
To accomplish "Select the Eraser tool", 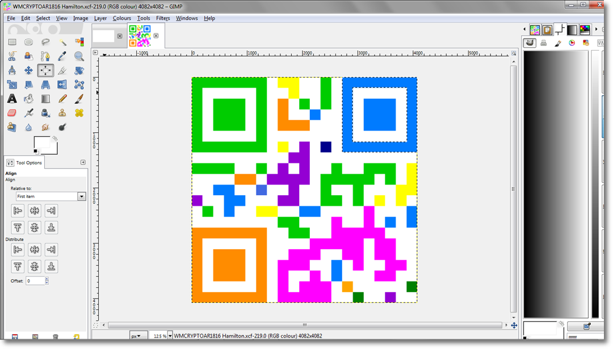I will click(x=12, y=113).
